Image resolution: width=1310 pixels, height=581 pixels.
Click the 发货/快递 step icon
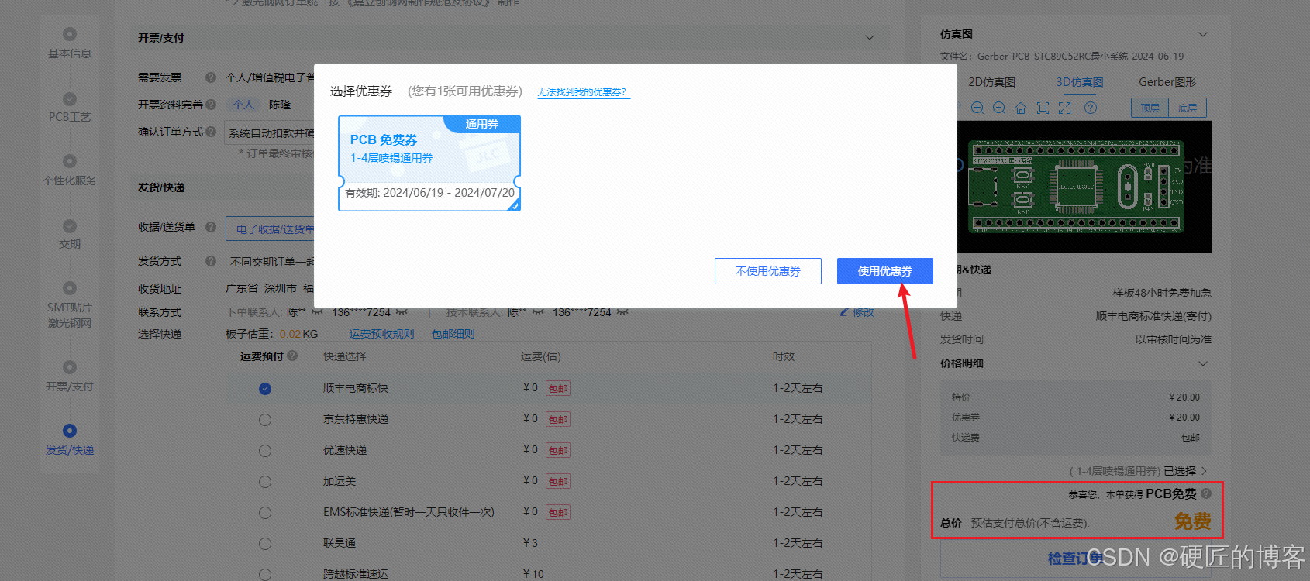click(x=70, y=431)
